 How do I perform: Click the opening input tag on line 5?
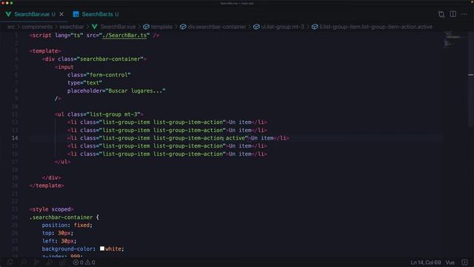(64, 67)
